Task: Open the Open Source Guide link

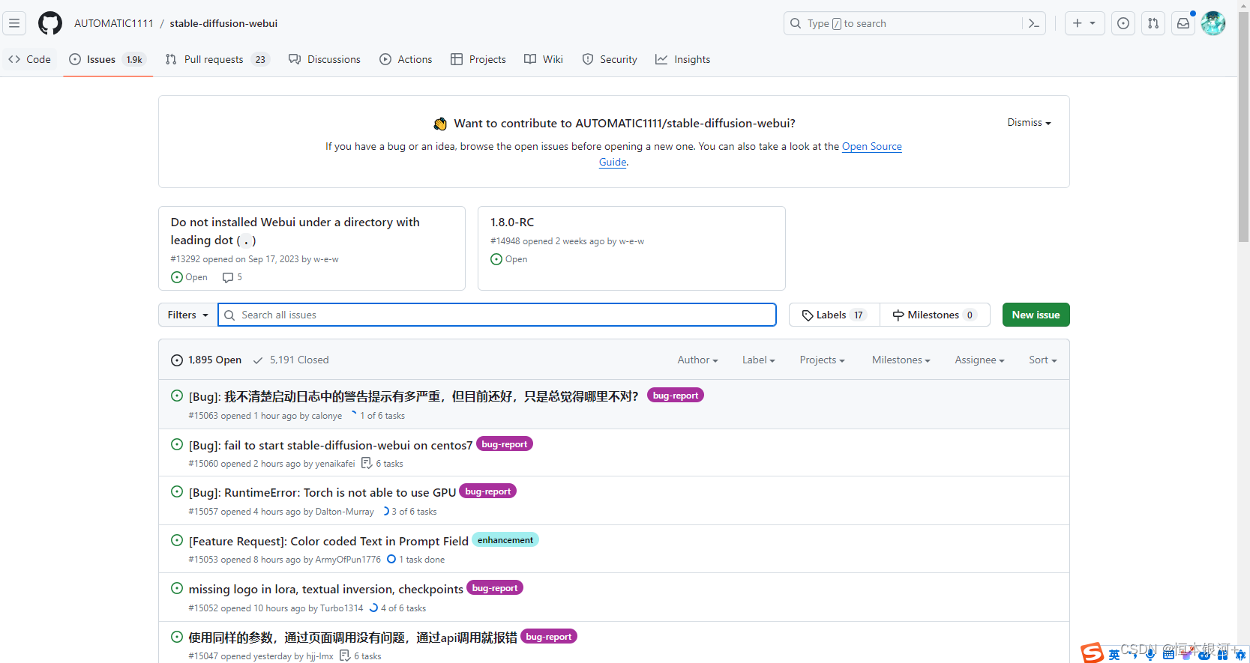Action: coord(871,147)
